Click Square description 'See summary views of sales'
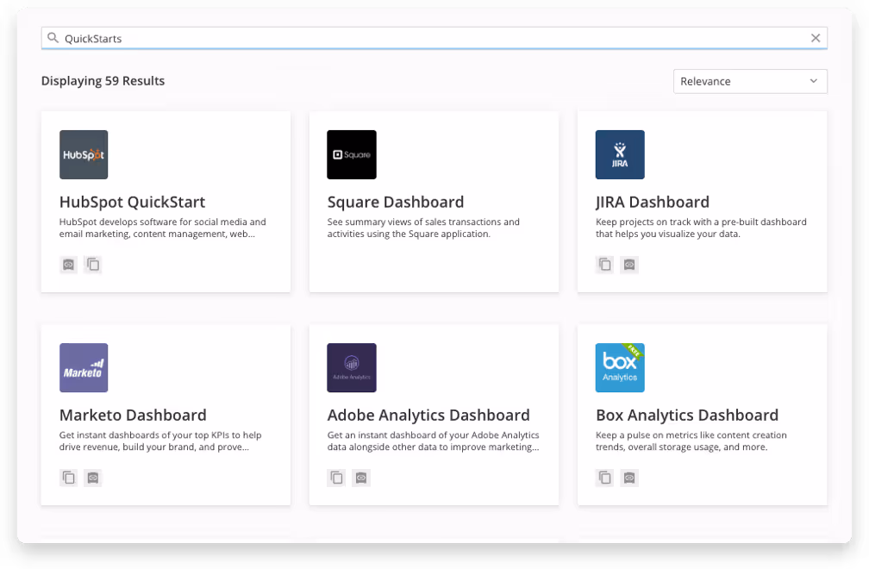 pos(423,228)
